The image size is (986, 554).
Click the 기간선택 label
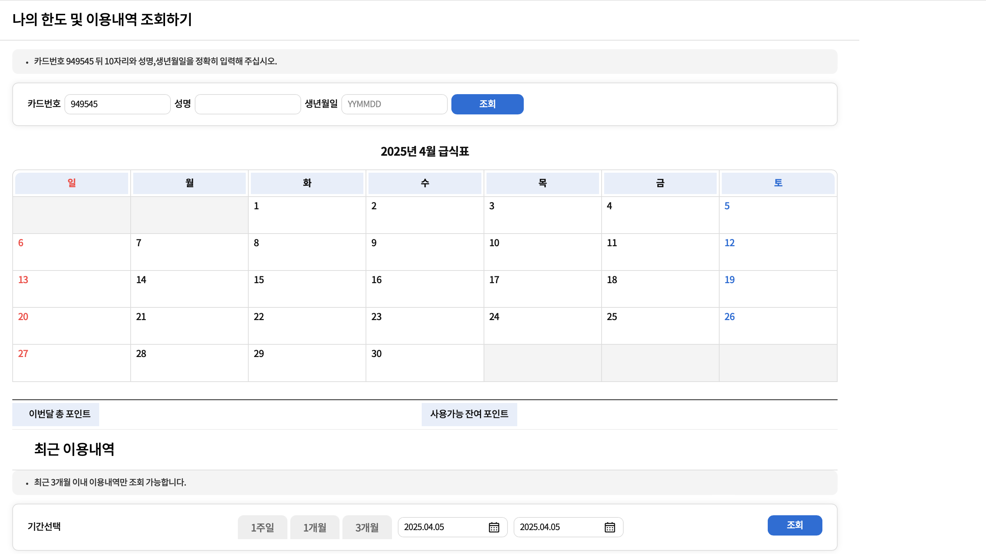point(44,526)
